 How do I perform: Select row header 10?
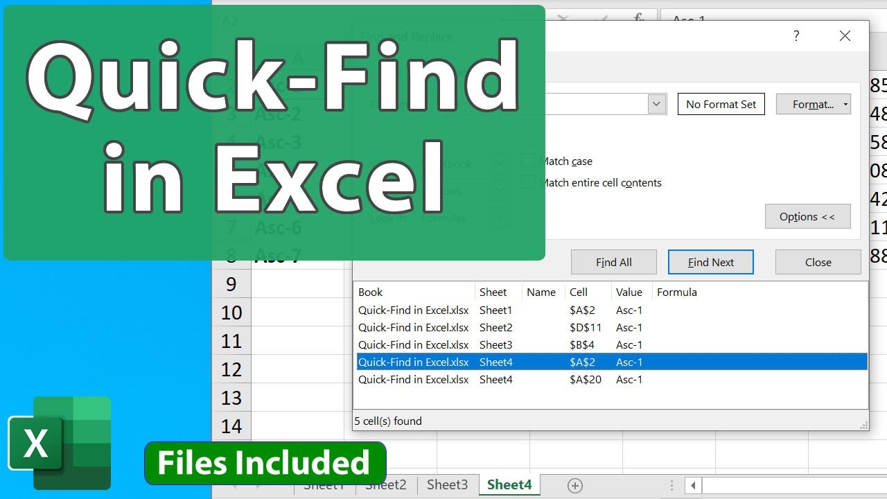(231, 312)
